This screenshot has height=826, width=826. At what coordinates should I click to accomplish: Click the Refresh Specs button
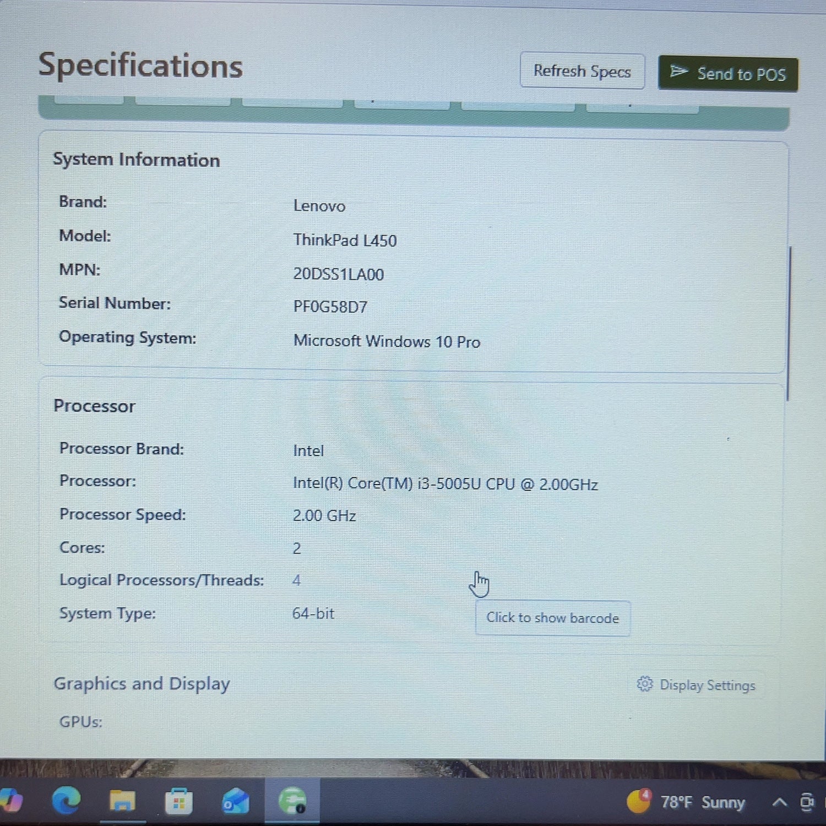[582, 71]
